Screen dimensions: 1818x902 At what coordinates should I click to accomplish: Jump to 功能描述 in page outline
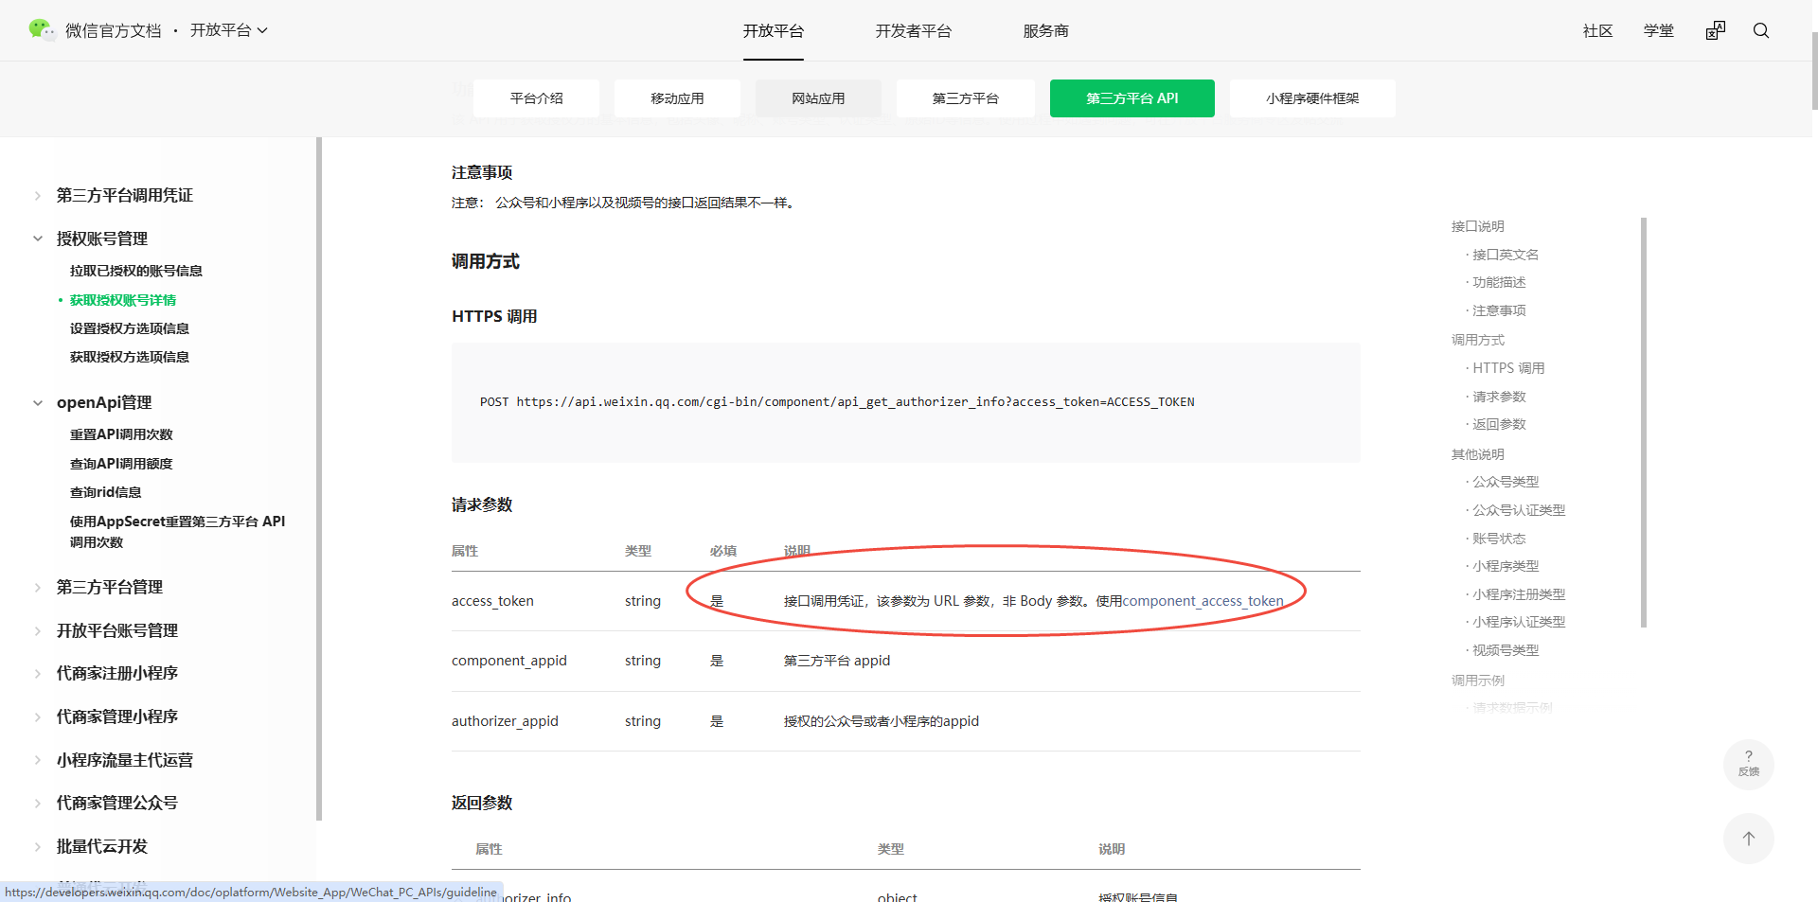click(x=1499, y=282)
